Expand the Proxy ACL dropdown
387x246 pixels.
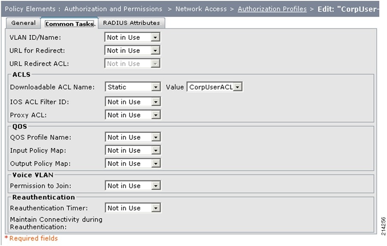tap(133, 115)
